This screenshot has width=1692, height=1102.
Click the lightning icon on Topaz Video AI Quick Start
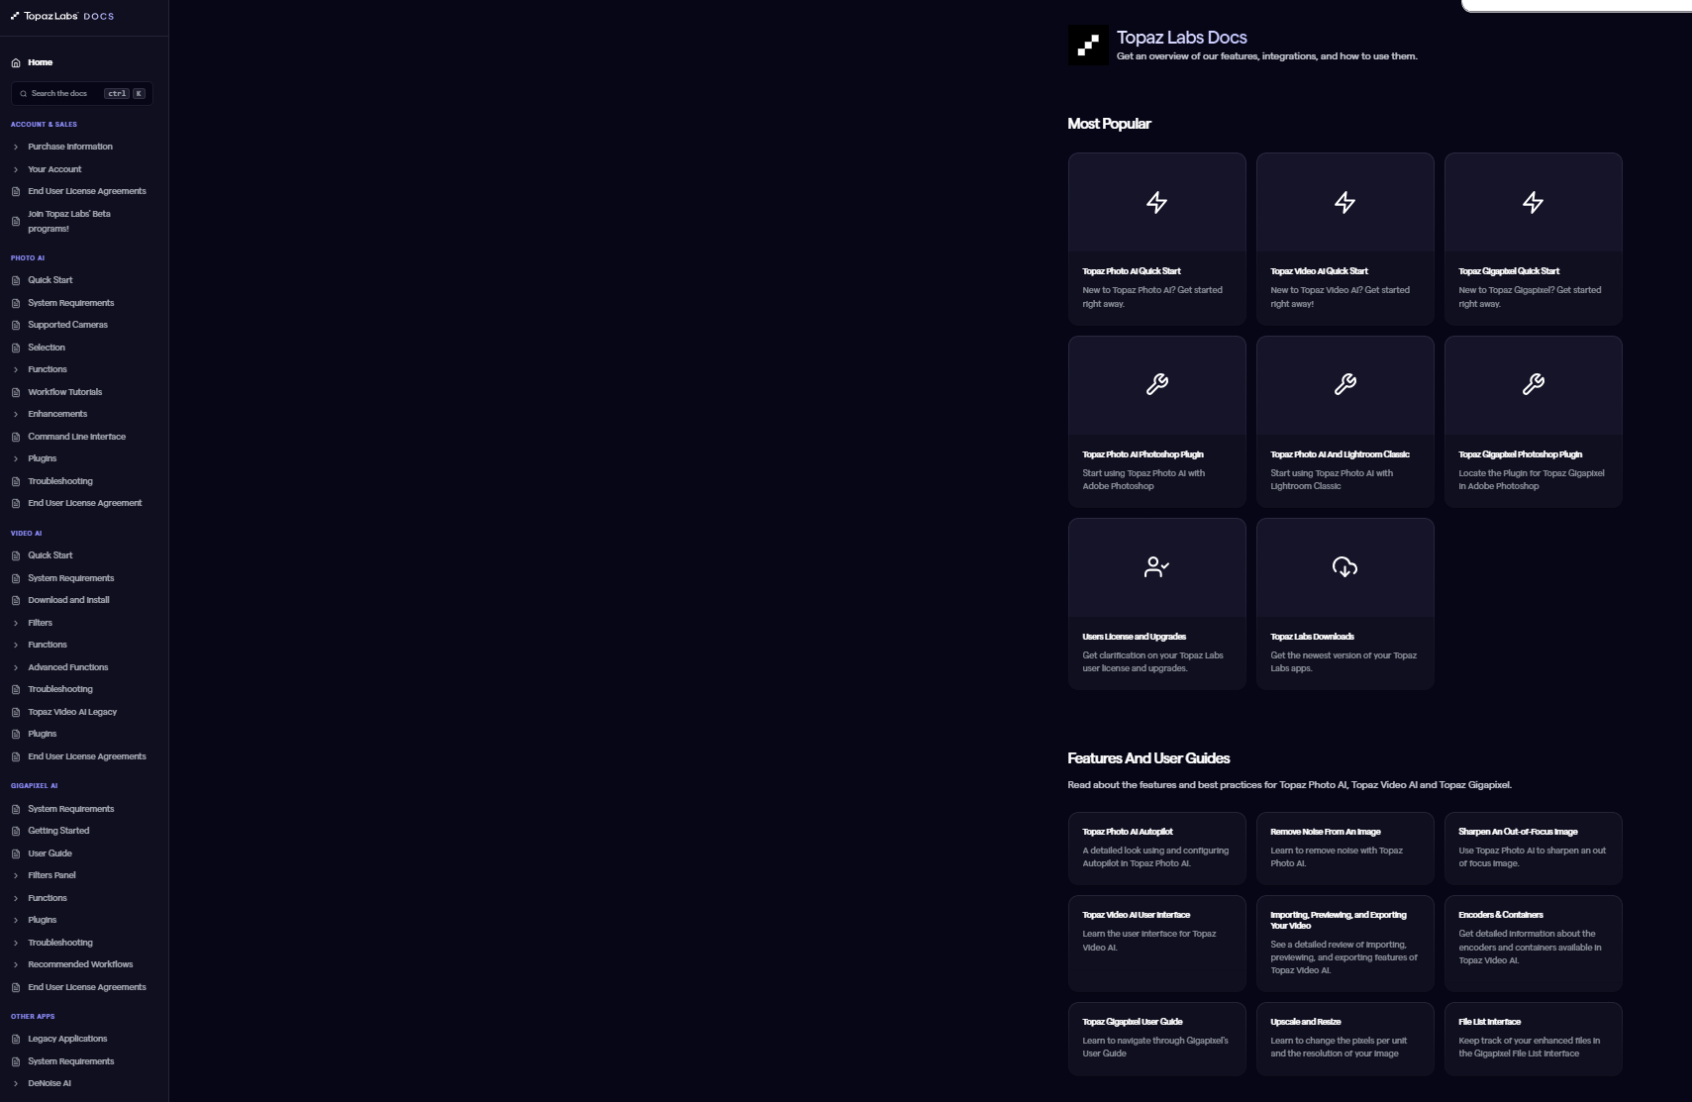1344,203
